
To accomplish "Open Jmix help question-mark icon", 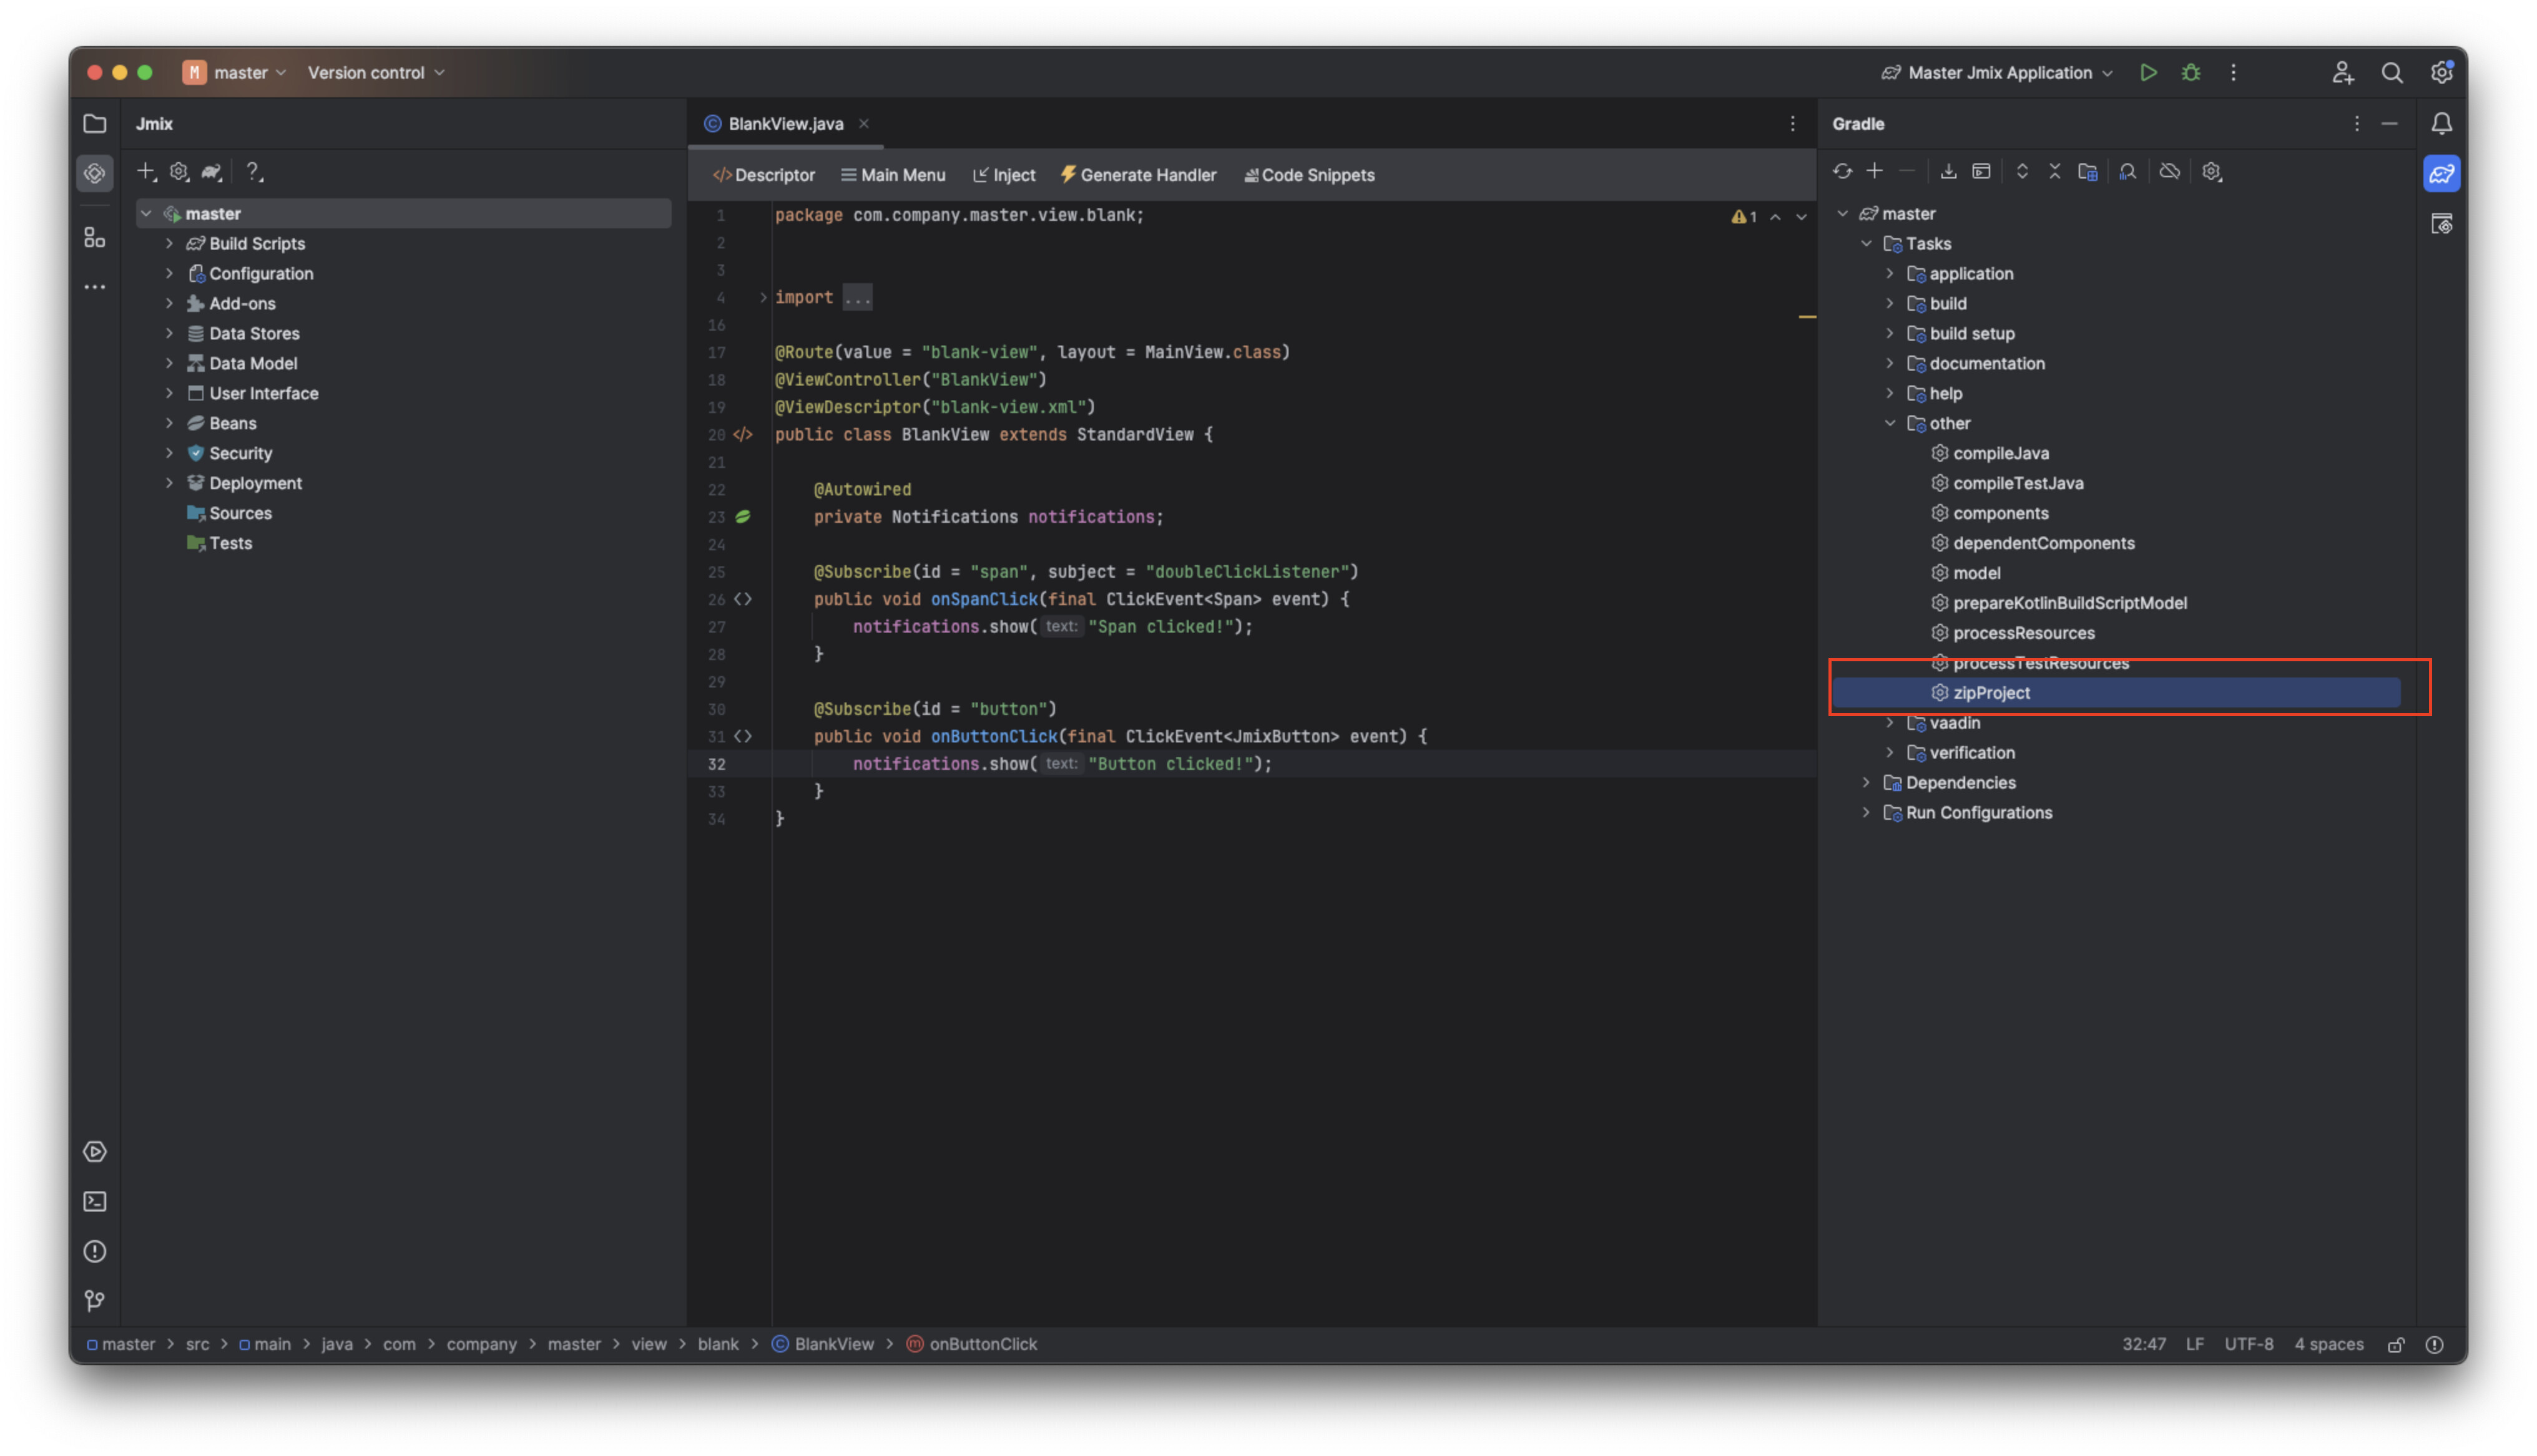I will (254, 171).
